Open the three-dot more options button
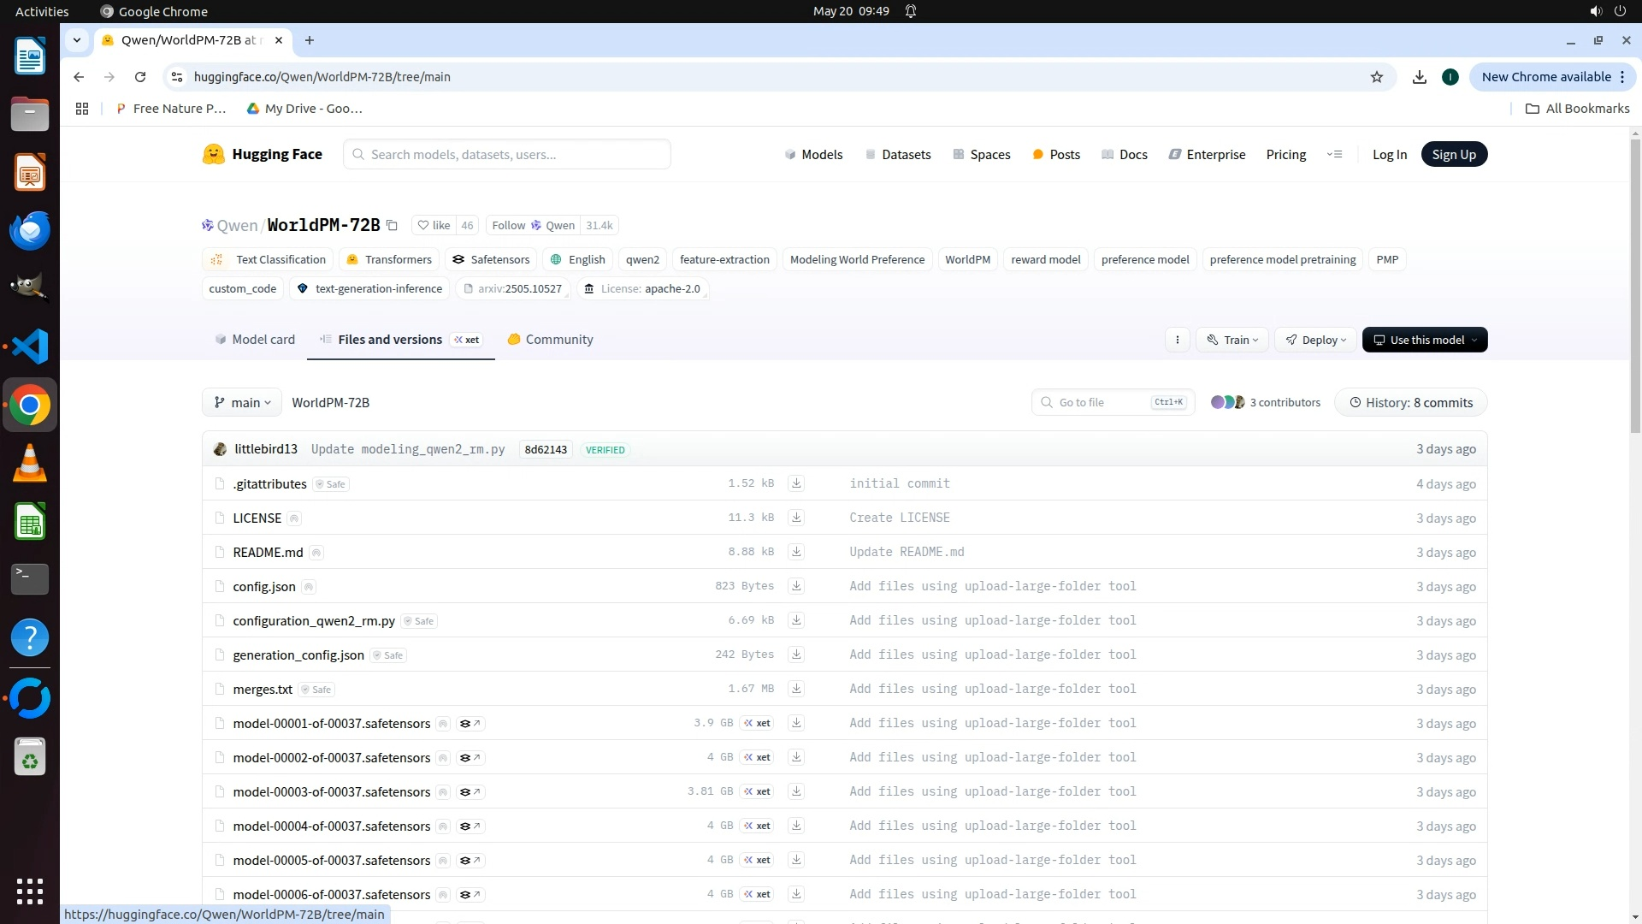This screenshot has height=924, width=1642. (1178, 340)
